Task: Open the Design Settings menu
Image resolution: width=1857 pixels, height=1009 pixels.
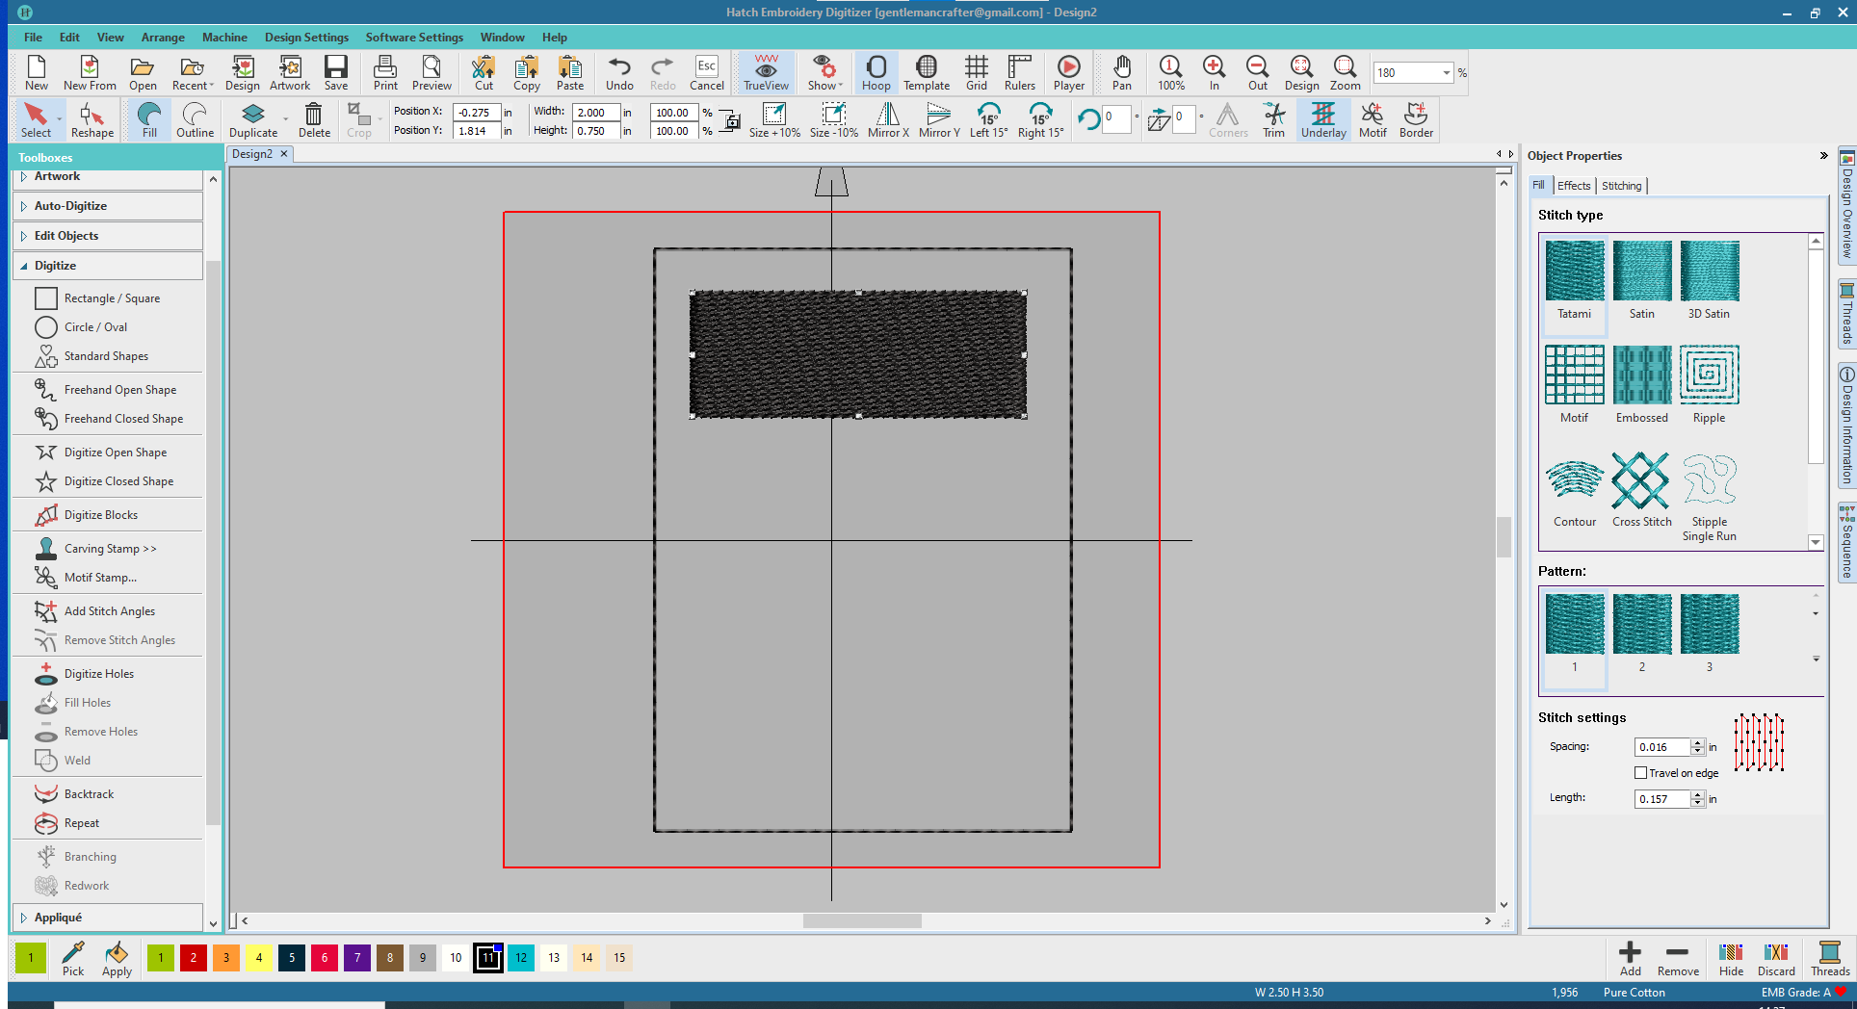Action: (x=306, y=38)
